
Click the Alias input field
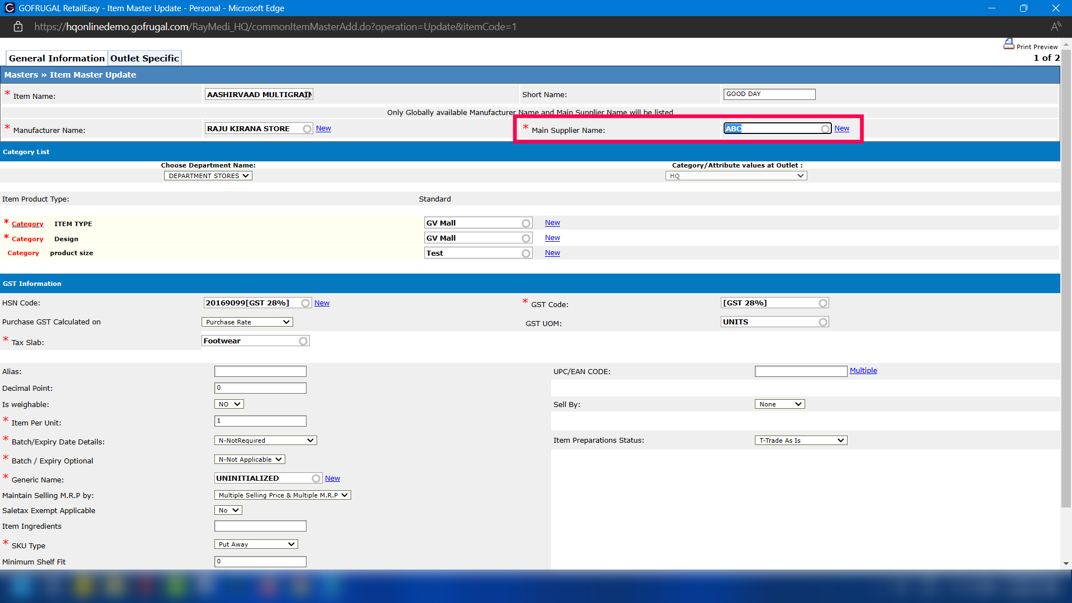coord(260,371)
